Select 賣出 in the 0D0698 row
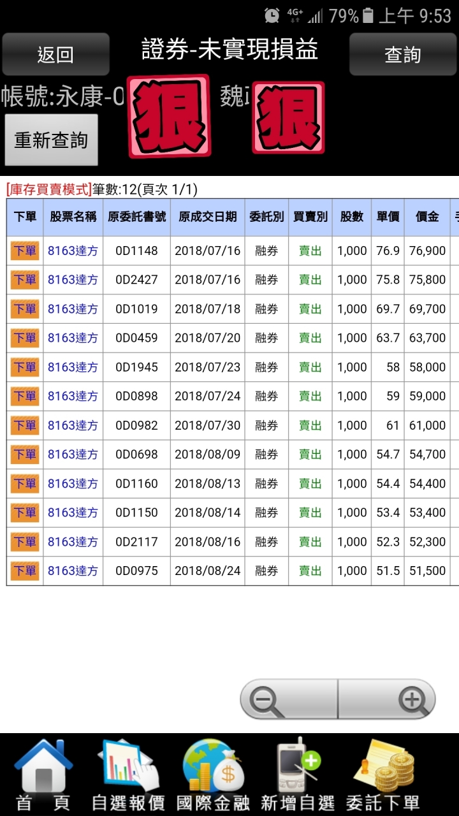Viewport: 459px width, 816px height. [310, 455]
